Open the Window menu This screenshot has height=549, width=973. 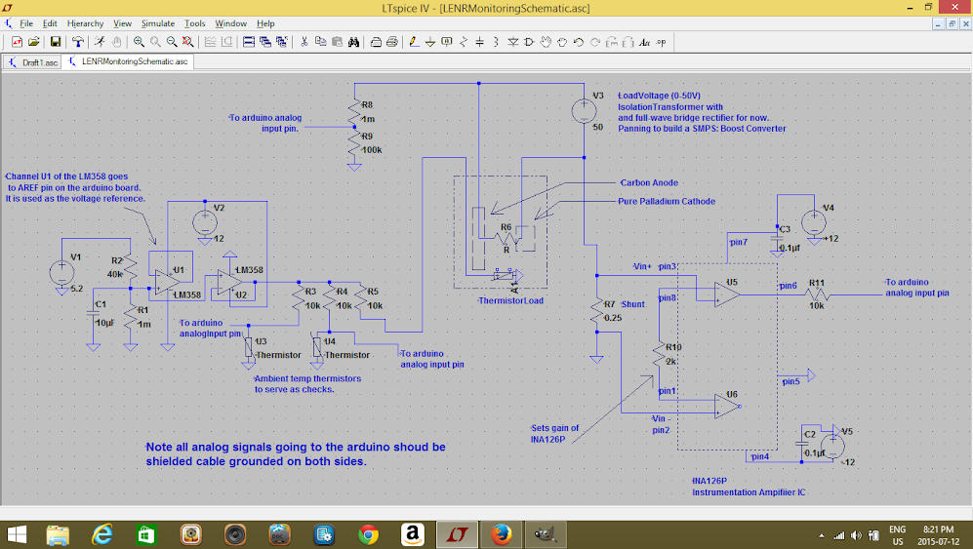tap(231, 23)
